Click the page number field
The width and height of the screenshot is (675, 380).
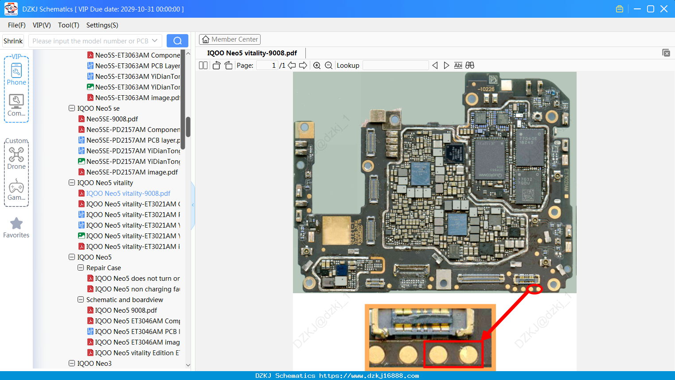[x=267, y=65]
